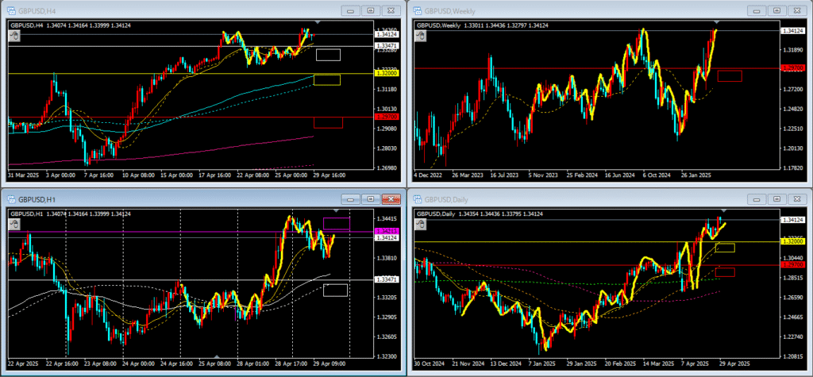Click the 1.34124 price label in Daily chart

(x=792, y=220)
